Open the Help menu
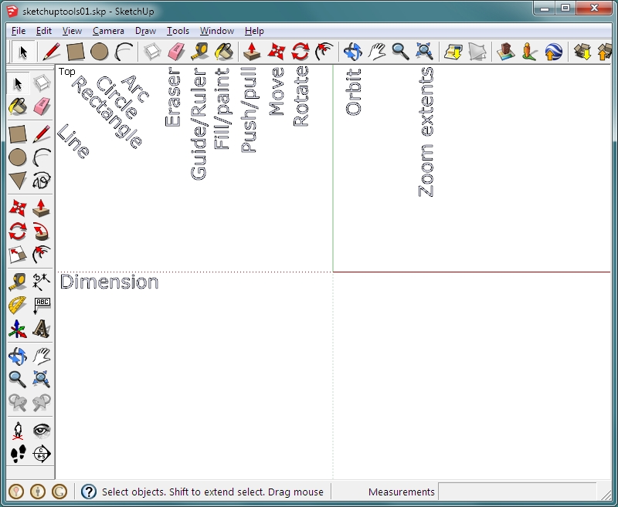 (x=254, y=31)
